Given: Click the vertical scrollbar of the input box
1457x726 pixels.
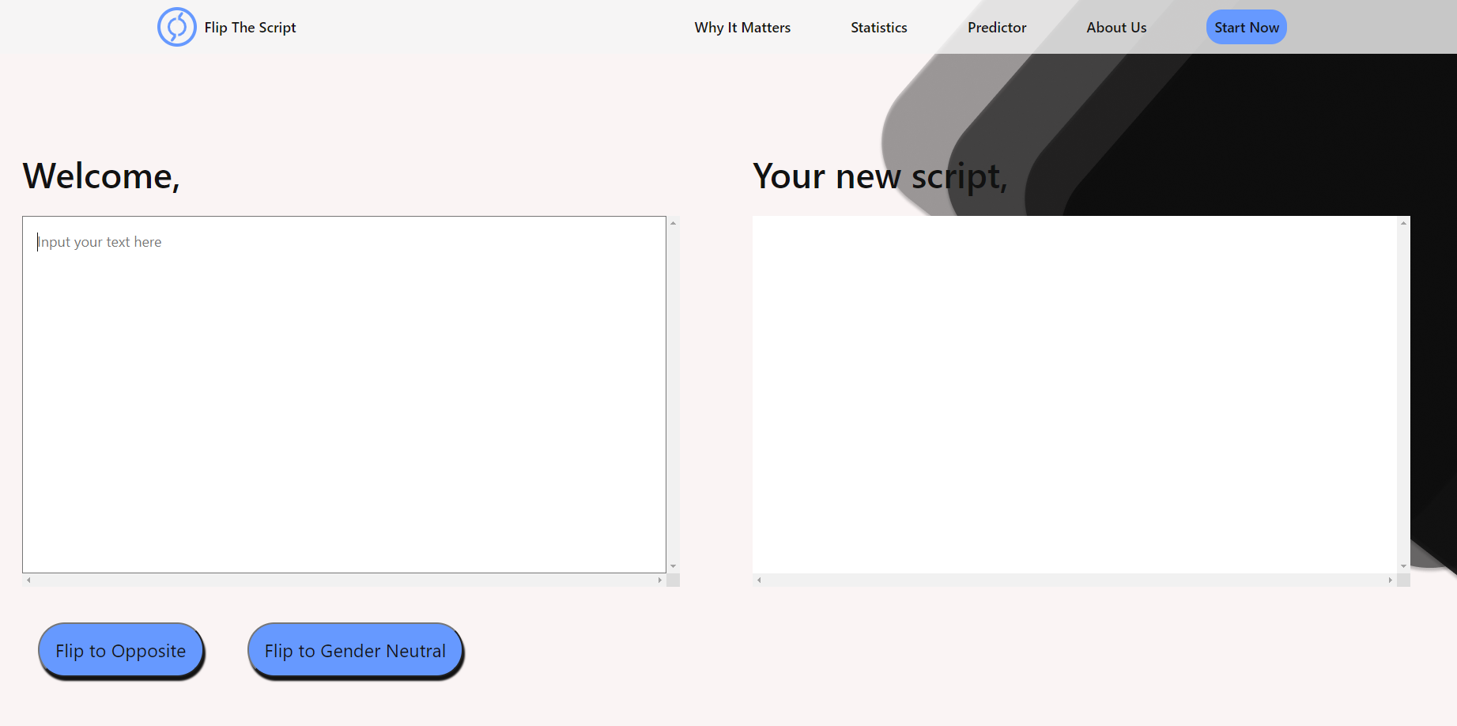Looking at the screenshot, I should 673,395.
